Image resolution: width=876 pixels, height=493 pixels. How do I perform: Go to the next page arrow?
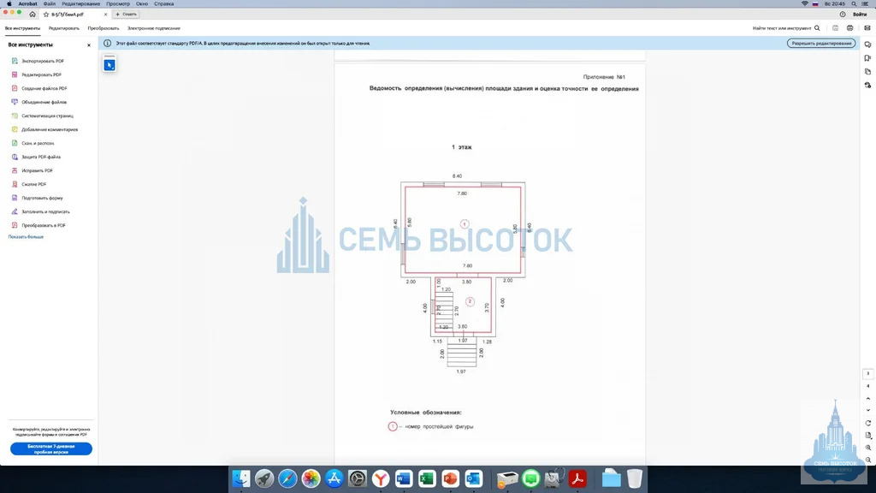coord(868,410)
